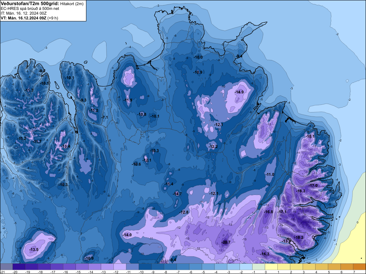Click the '0' value on the legend scale
Screen dimensions: 366x274
pos(266,272)
